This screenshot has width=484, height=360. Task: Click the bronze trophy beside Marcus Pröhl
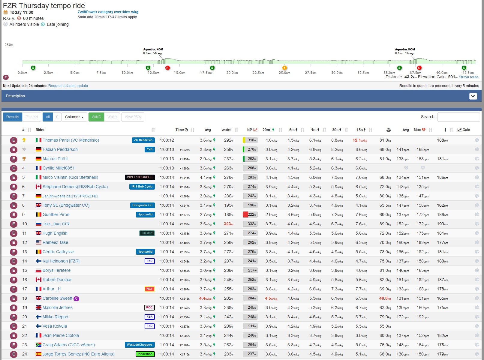pyautogui.click(x=24, y=159)
